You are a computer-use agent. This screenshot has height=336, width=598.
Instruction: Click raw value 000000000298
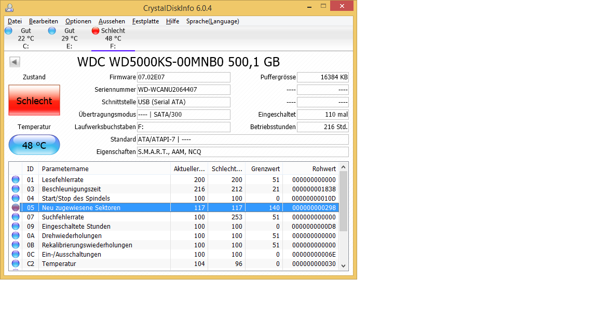(314, 207)
